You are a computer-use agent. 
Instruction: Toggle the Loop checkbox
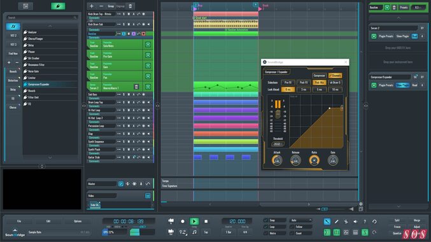pos(266,227)
